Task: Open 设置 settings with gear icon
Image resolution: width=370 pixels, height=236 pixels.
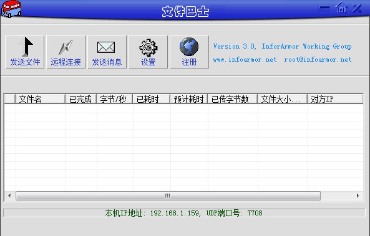Action: pos(148,52)
